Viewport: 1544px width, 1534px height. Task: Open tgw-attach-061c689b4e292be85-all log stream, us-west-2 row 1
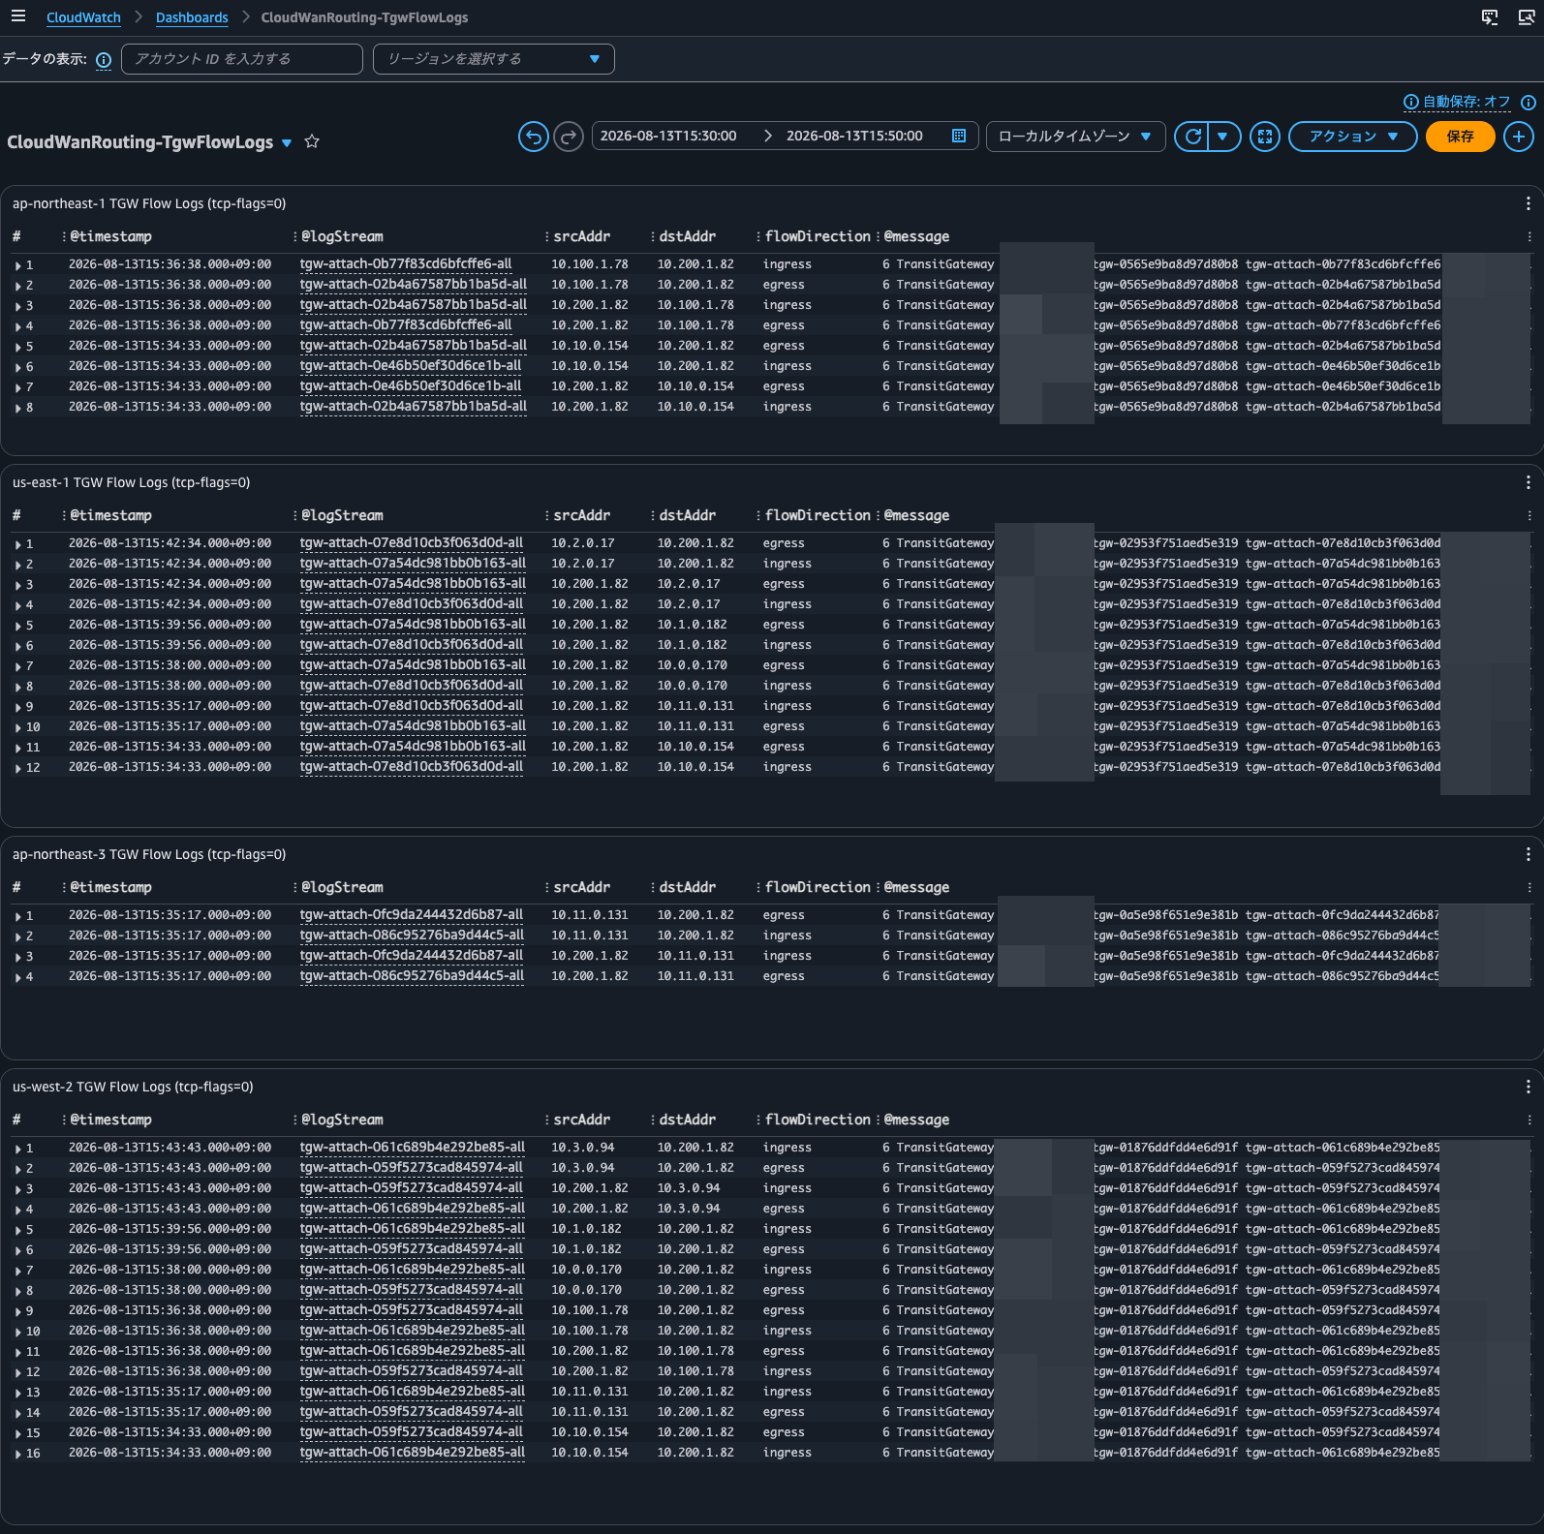(412, 1148)
